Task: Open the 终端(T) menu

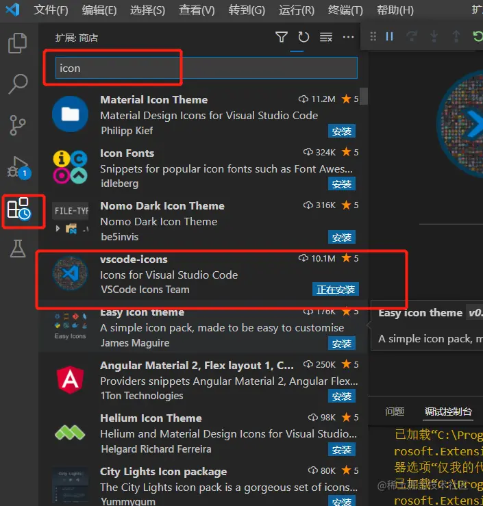Action: point(345,10)
